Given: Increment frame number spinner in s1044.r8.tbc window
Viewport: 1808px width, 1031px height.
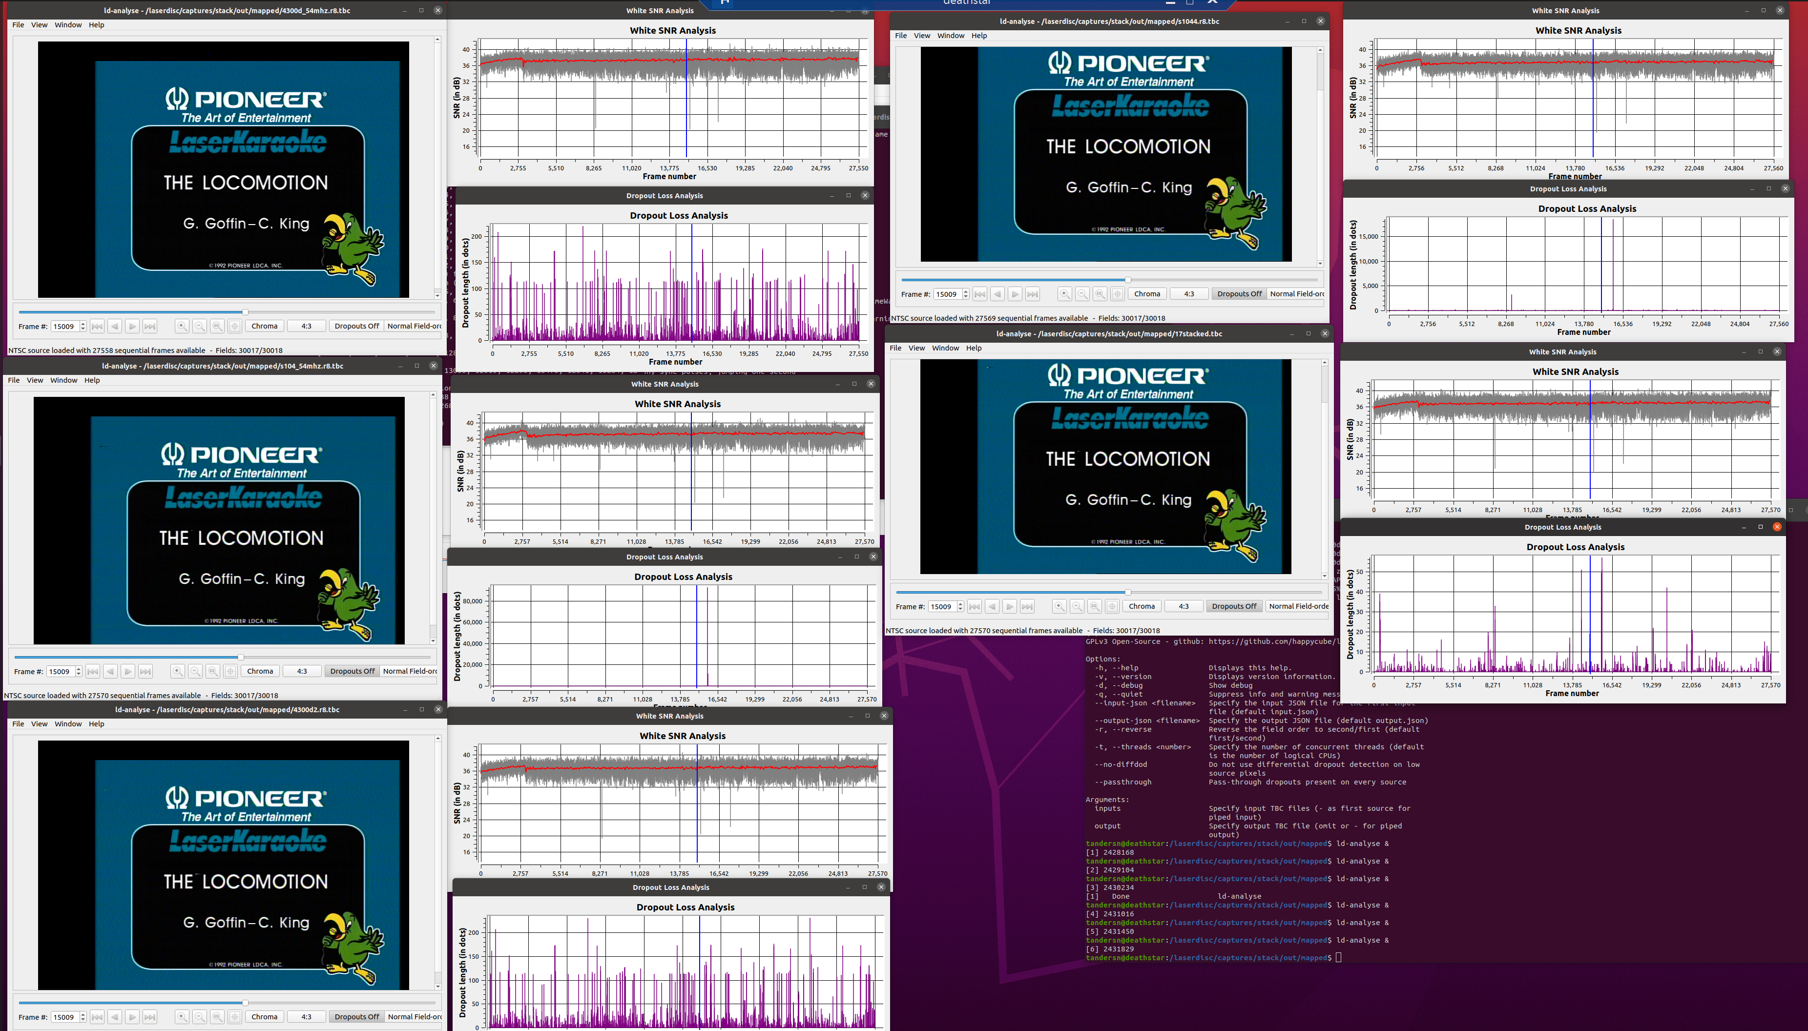Looking at the screenshot, I should (x=966, y=291).
